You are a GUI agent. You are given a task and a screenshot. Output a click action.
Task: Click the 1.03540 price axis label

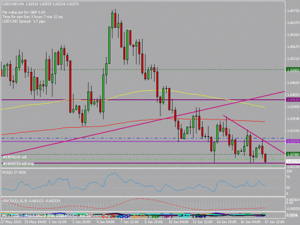point(293,118)
